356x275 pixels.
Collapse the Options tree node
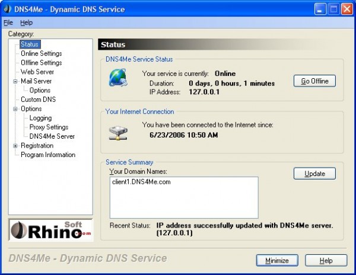(x=15, y=109)
